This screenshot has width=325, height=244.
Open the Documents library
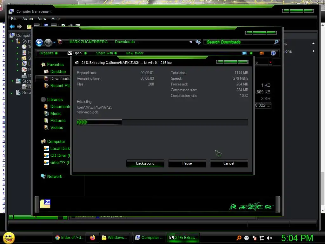(x=57, y=106)
